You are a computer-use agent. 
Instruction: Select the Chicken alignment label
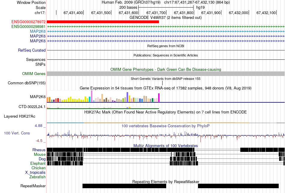click(x=38, y=168)
